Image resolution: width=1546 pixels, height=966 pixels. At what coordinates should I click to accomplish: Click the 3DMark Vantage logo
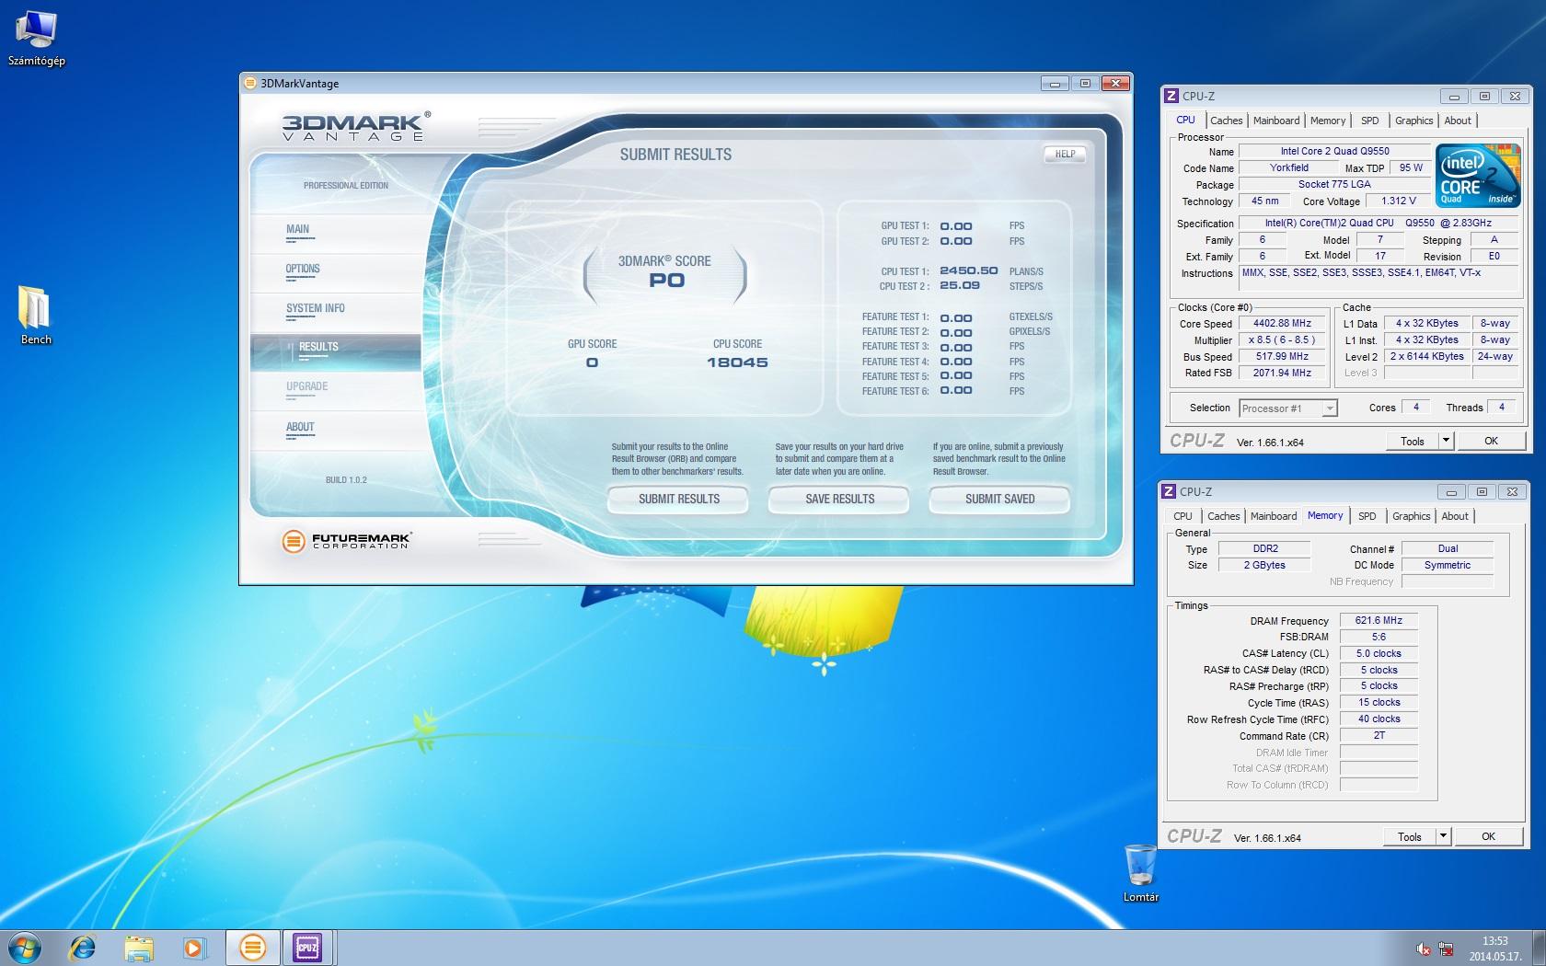click(x=355, y=126)
